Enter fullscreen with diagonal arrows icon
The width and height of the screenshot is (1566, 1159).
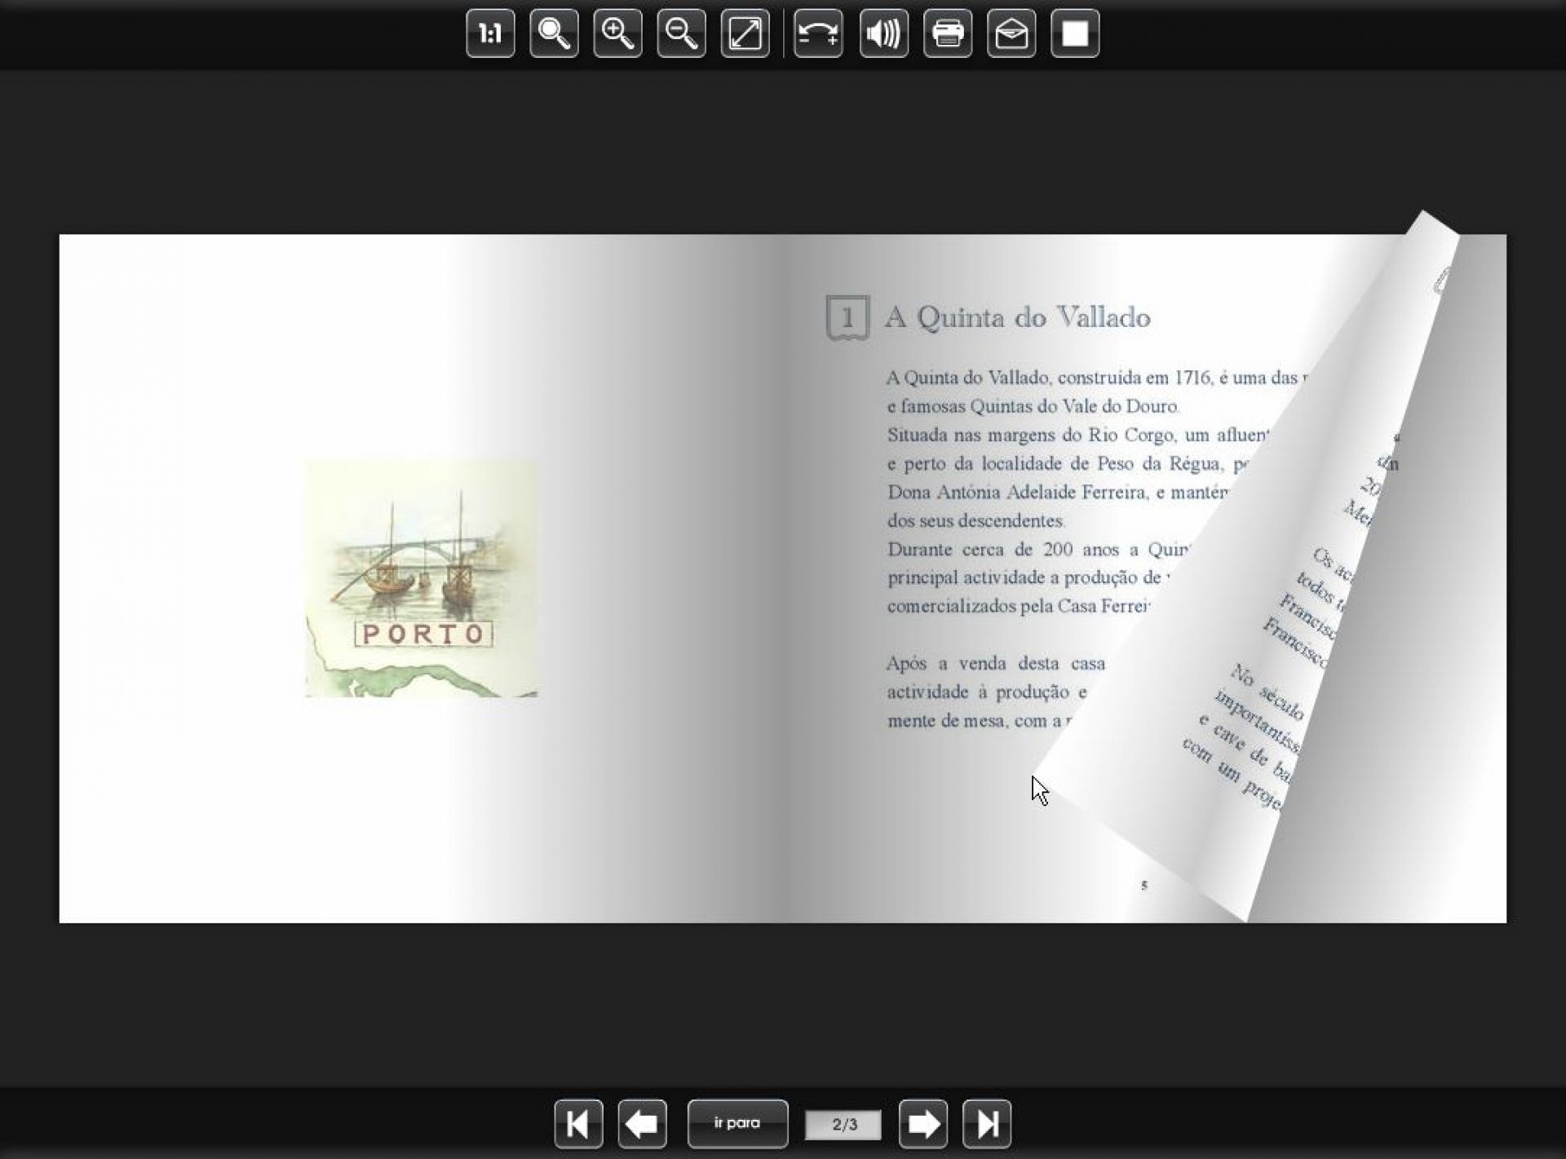745,33
